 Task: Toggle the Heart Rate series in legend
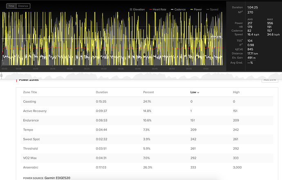tap(158, 9)
